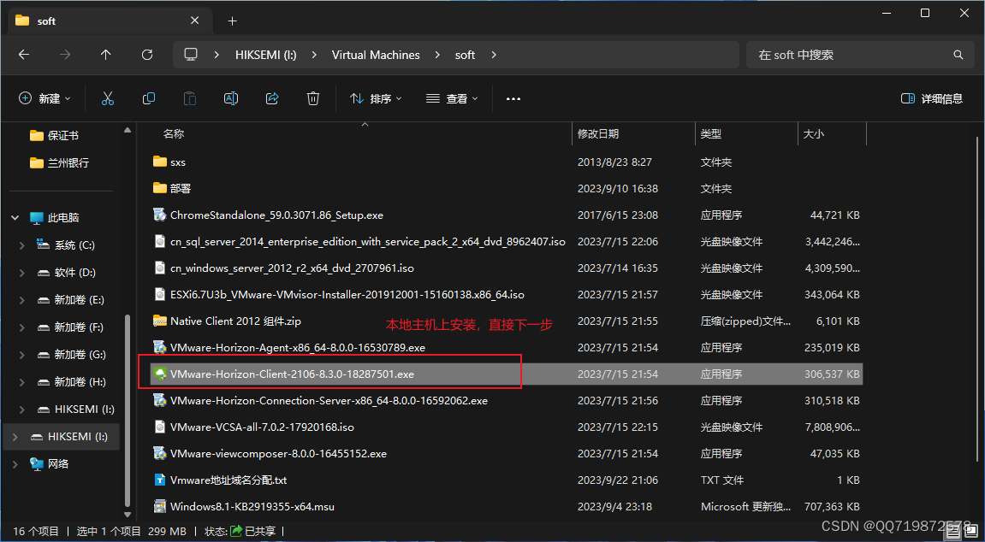Click the Windows8.1-KB2919355 msu file icon
This screenshot has height=542, width=985.
tap(160, 506)
